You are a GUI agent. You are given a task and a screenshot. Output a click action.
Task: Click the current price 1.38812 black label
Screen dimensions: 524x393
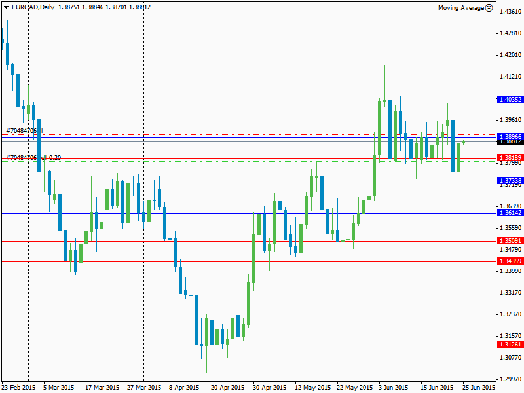point(510,142)
